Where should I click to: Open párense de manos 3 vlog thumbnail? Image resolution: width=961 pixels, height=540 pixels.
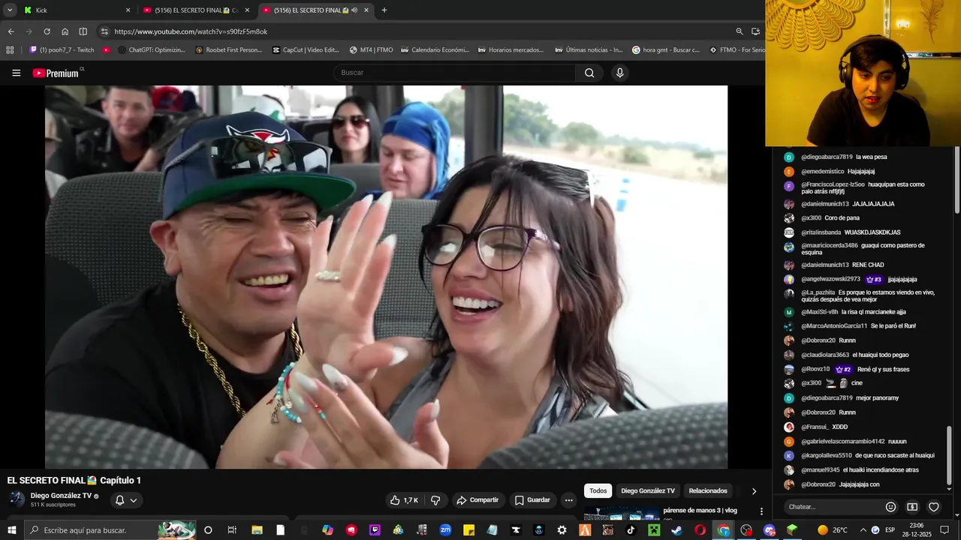point(622,514)
